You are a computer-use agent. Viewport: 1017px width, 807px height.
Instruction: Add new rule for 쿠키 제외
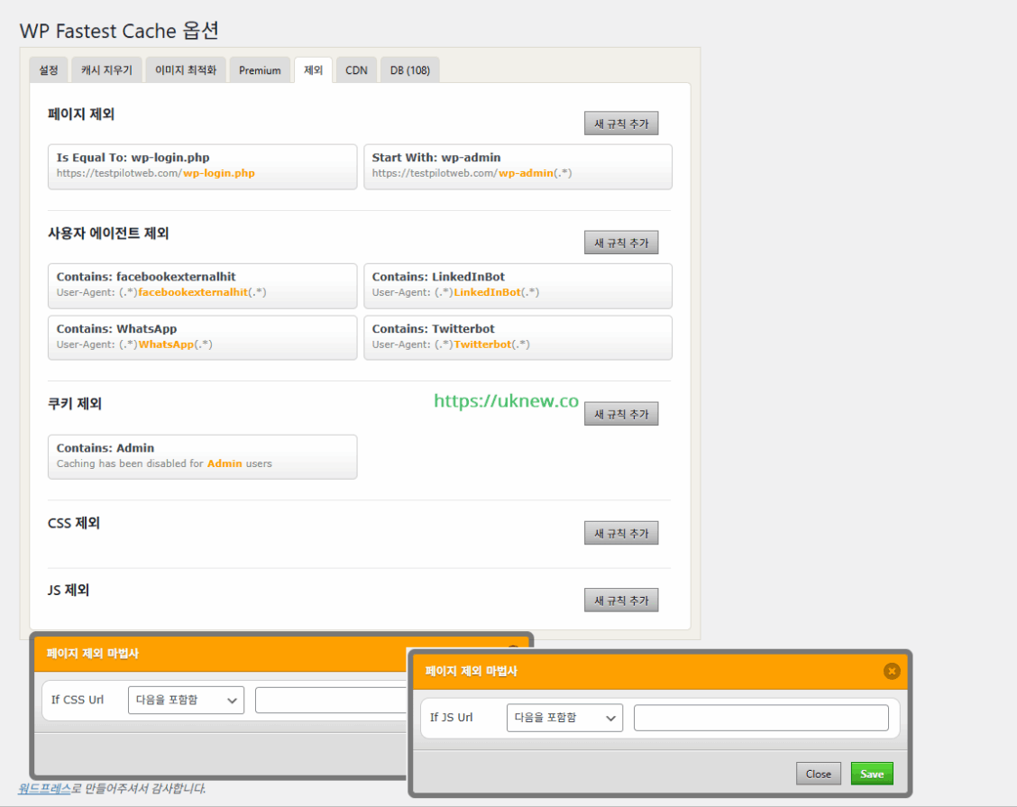(621, 414)
